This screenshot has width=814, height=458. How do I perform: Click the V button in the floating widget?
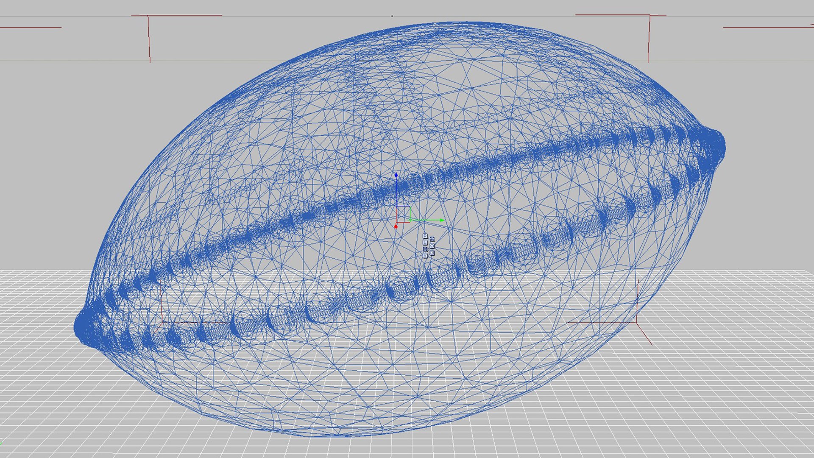pos(425,256)
